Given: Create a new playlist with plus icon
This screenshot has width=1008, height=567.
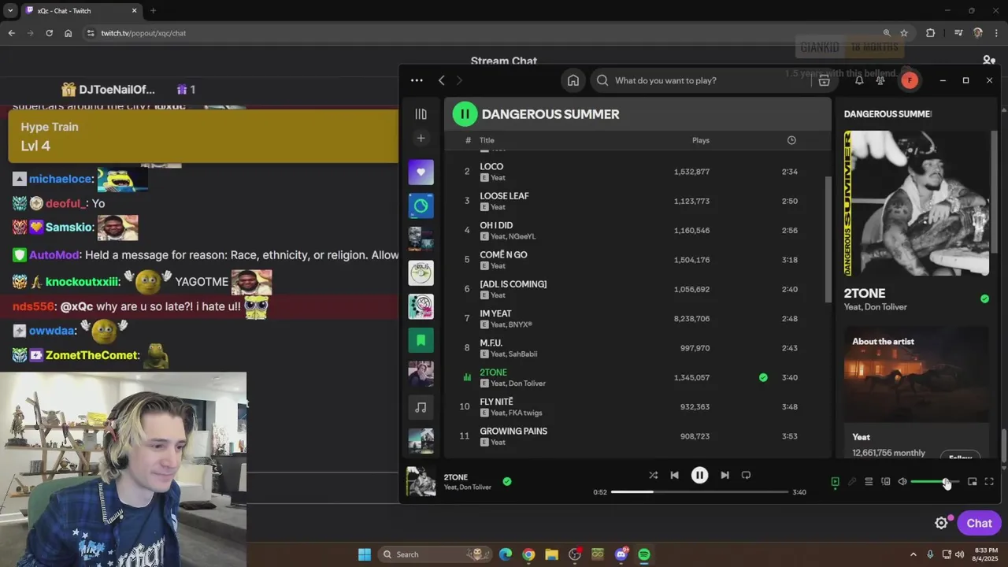Looking at the screenshot, I should click(x=421, y=139).
